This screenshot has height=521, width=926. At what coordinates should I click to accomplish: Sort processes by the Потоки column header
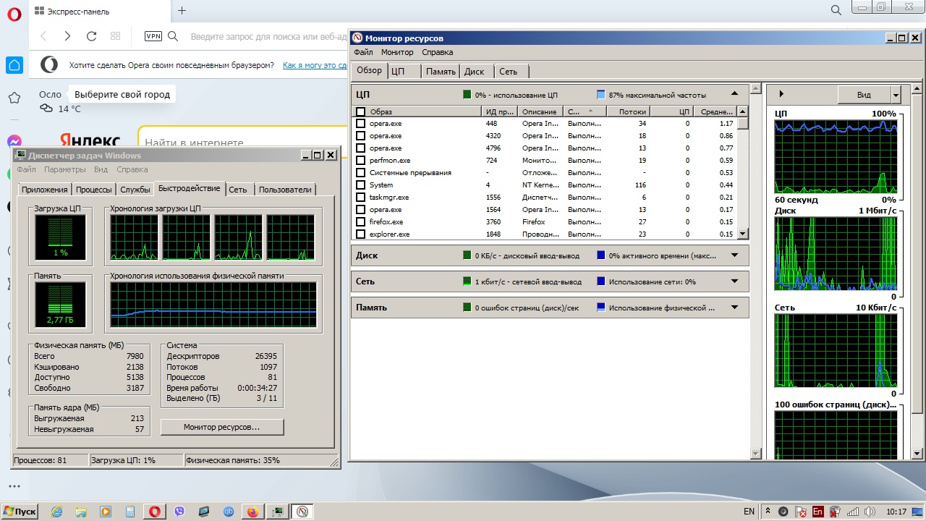point(628,112)
